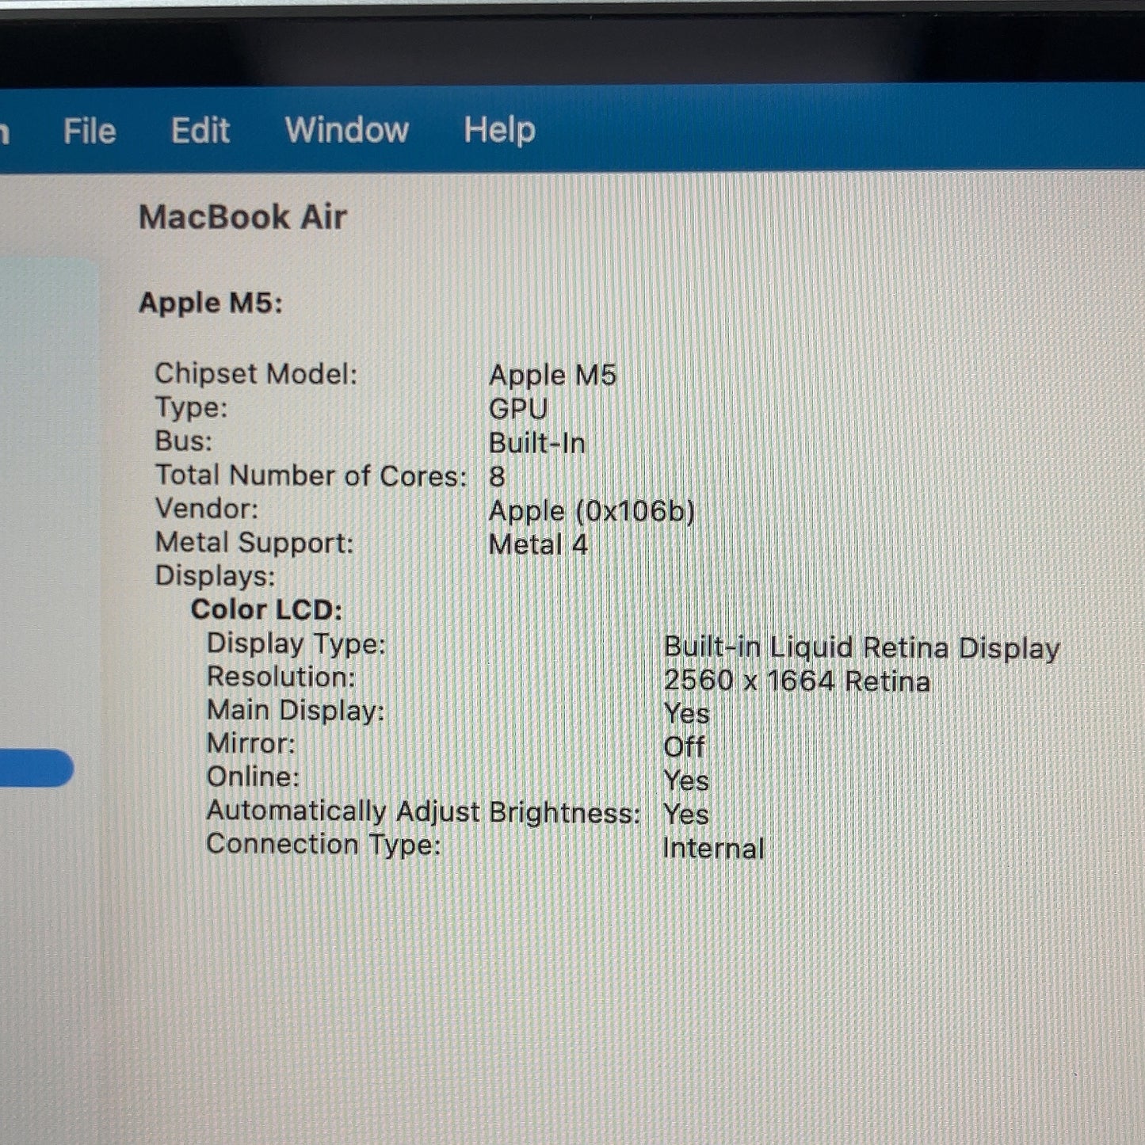
Task: Click the 'Online:' label
Action: pos(253,777)
